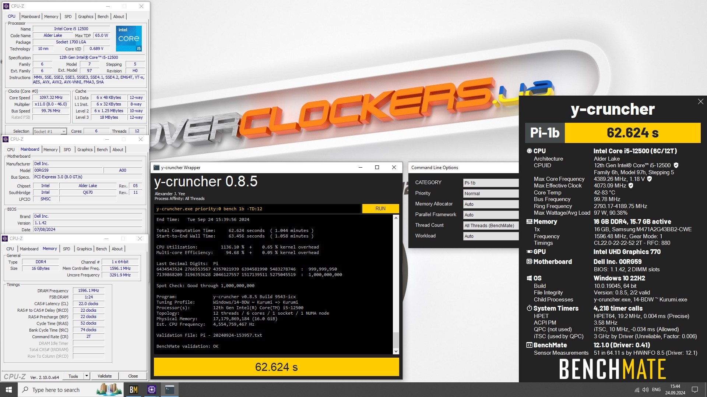Screen dimensions: 707x397
Task: Open the Socket #1 selection dropdown
Action: (50, 131)
